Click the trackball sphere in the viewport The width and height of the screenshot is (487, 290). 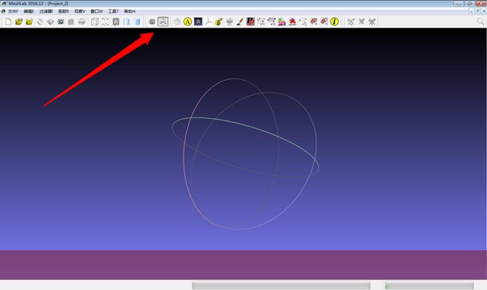pyautogui.click(x=245, y=154)
